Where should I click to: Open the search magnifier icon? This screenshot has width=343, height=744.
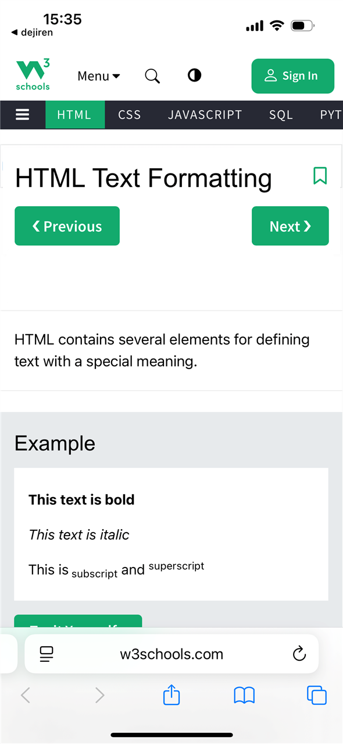pos(152,76)
